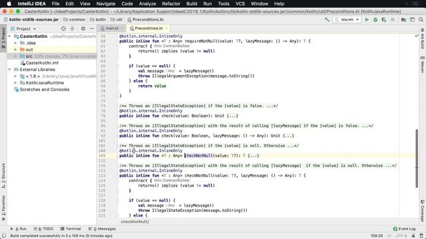
Task: Toggle tool window bars icon in status bar
Action: 4,236
